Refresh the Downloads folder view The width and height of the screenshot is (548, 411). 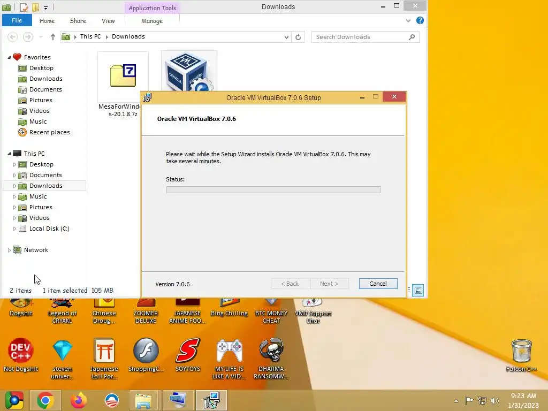click(x=298, y=37)
